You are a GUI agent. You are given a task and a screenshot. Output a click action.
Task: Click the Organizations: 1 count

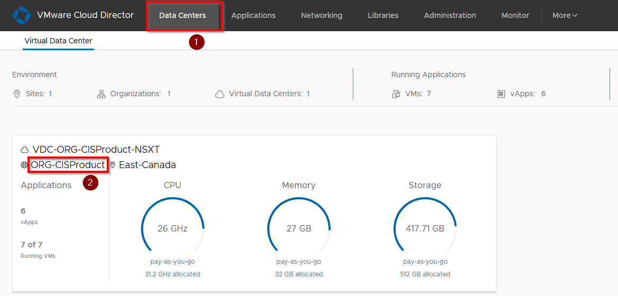click(x=141, y=94)
